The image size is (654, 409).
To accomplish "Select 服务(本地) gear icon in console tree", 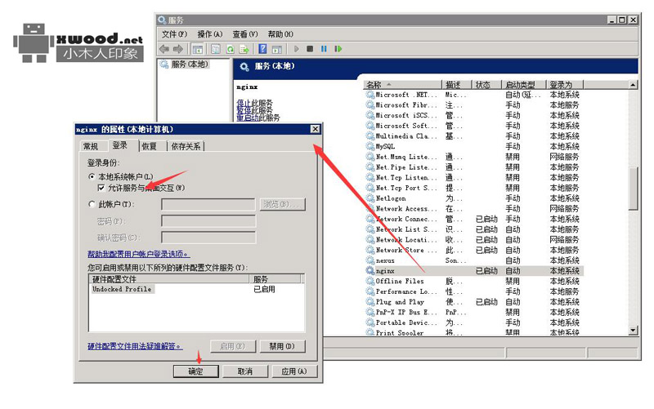I will tap(164, 64).
